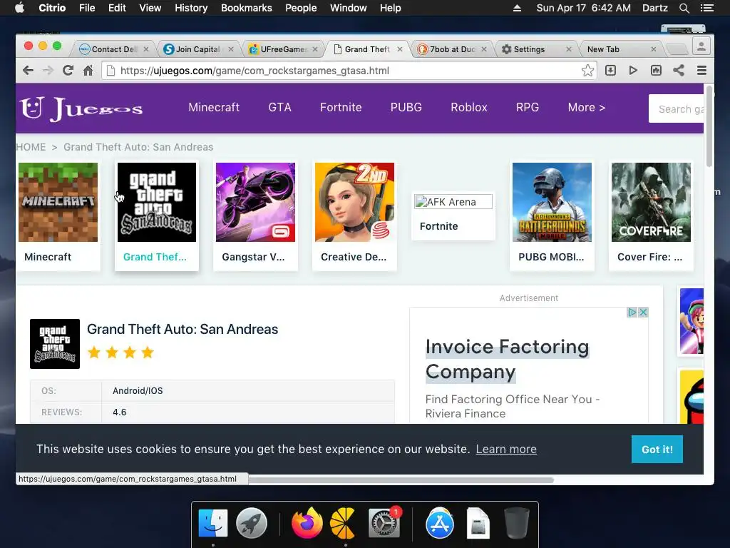The image size is (730, 548).
Task: Open the Cover Fire game thumbnail
Action: (x=651, y=202)
